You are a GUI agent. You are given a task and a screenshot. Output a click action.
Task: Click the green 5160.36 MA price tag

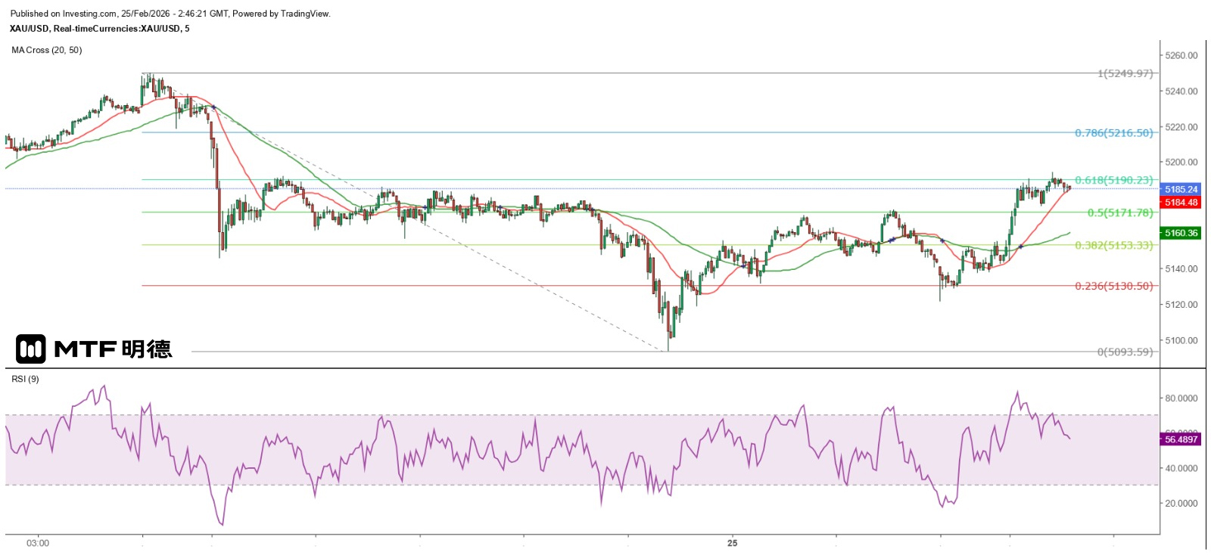[1181, 233]
